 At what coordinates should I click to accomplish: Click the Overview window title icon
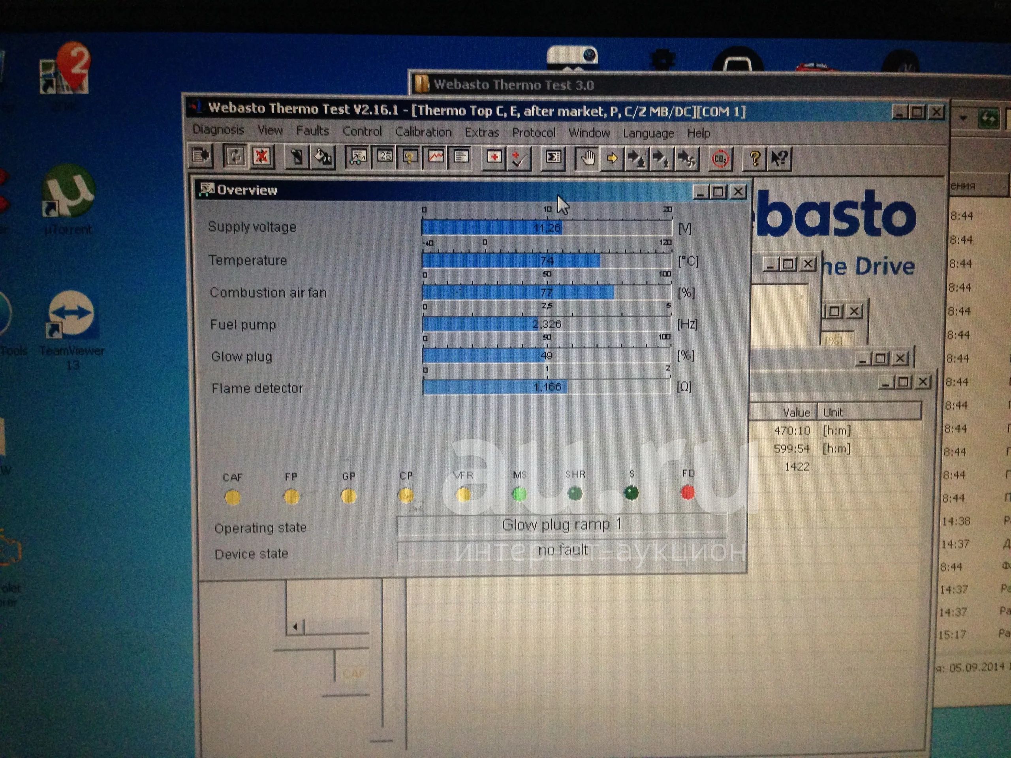tap(207, 189)
